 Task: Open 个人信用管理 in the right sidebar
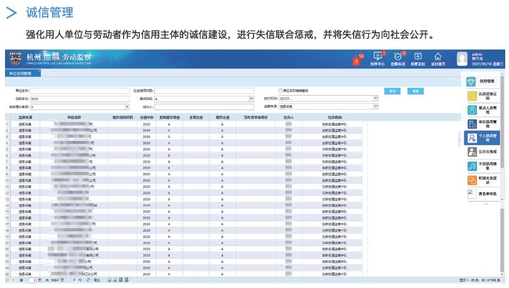(x=472, y=137)
